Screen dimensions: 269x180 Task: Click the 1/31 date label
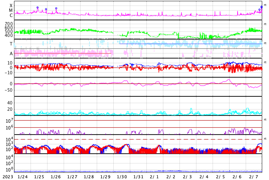pos(138,177)
